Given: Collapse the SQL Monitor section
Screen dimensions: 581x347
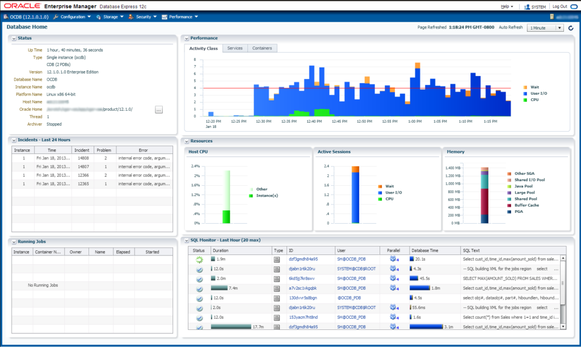Looking at the screenshot, I should pos(188,240).
